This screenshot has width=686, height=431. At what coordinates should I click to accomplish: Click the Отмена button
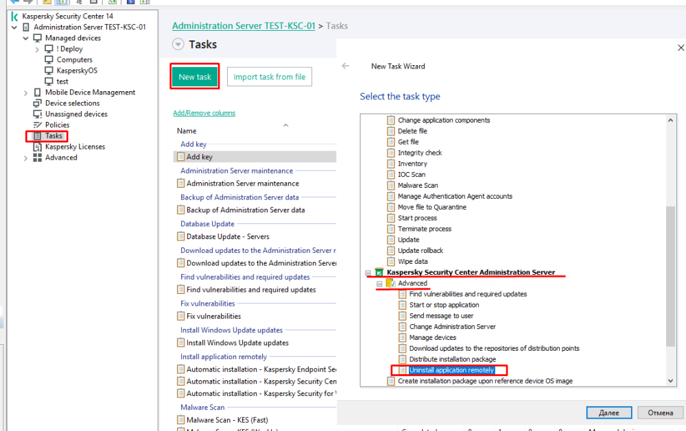[x=660, y=412]
